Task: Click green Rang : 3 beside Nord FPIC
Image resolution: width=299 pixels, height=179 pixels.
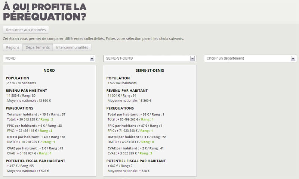Action: [46, 131]
